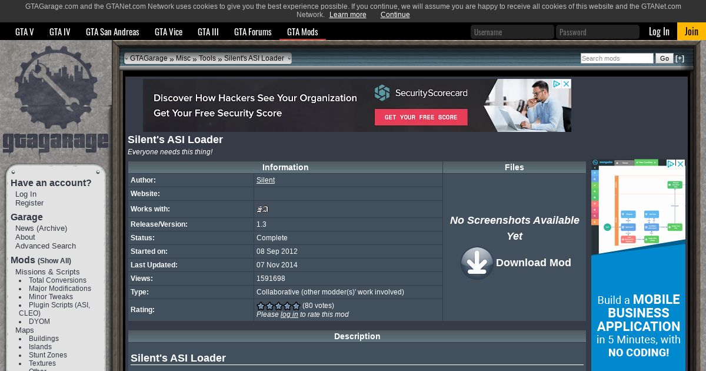Image resolution: width=706 pixels, height=371 pixels.
Task: Click the rating stars for the mod
Action: point(278,306)
